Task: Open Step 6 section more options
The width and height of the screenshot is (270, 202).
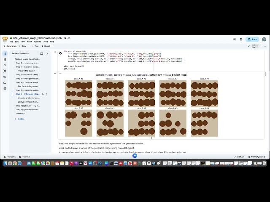Action: click(x=46, y=94)
